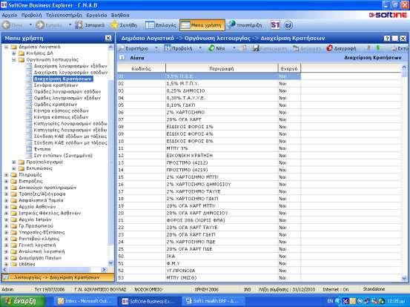This screenshot has height=307, width=410.
Task: Click the EN language indicator in tray
Action: coord(330,301)
